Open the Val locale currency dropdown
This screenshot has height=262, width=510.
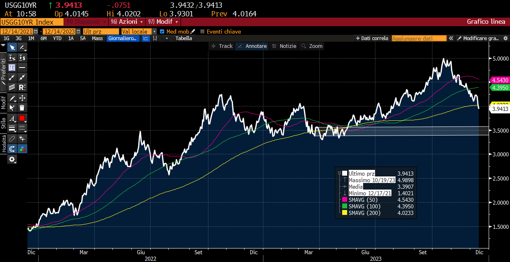coord(139,32)
